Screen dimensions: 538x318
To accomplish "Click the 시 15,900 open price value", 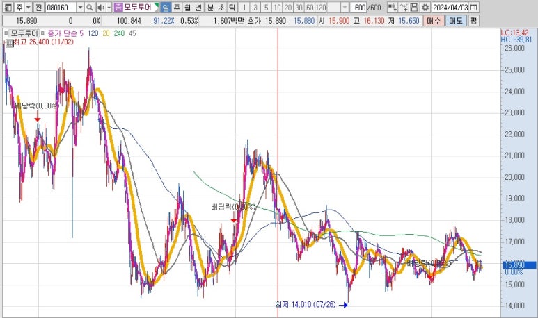I will pos(339,21).
